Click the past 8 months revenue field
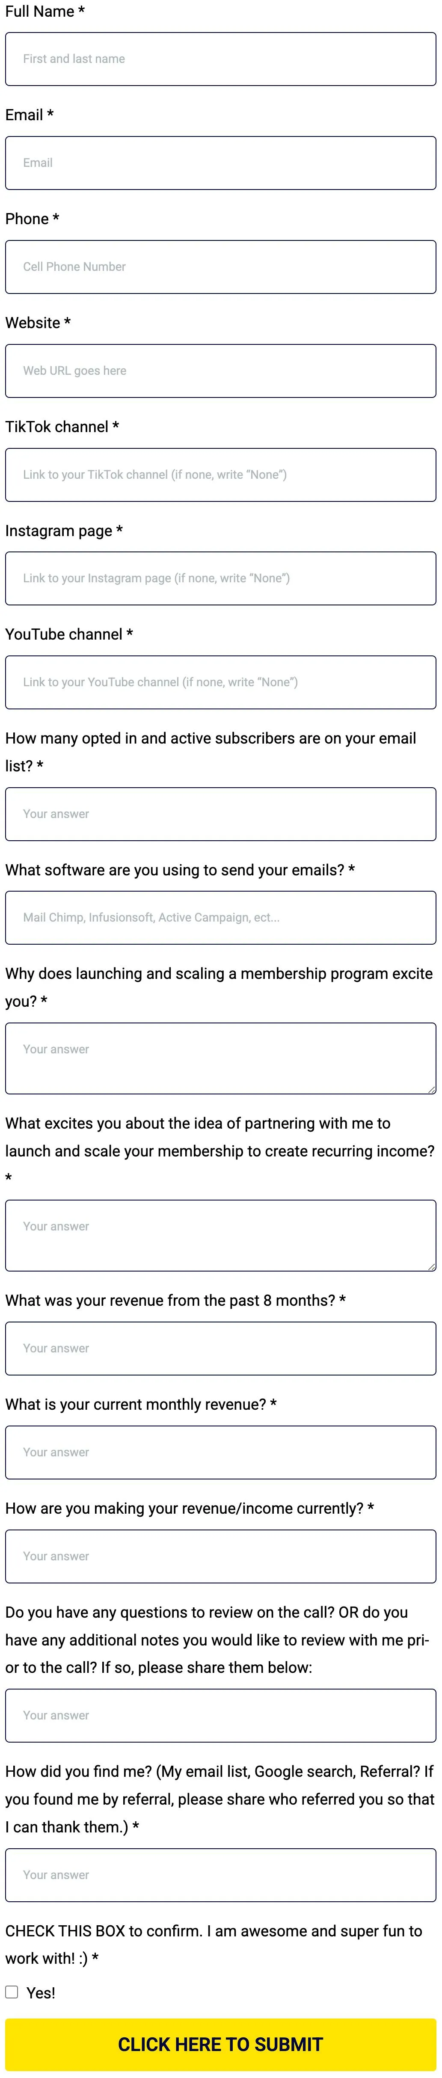This screenshot has width=442, height=2078. point(220,1349)
